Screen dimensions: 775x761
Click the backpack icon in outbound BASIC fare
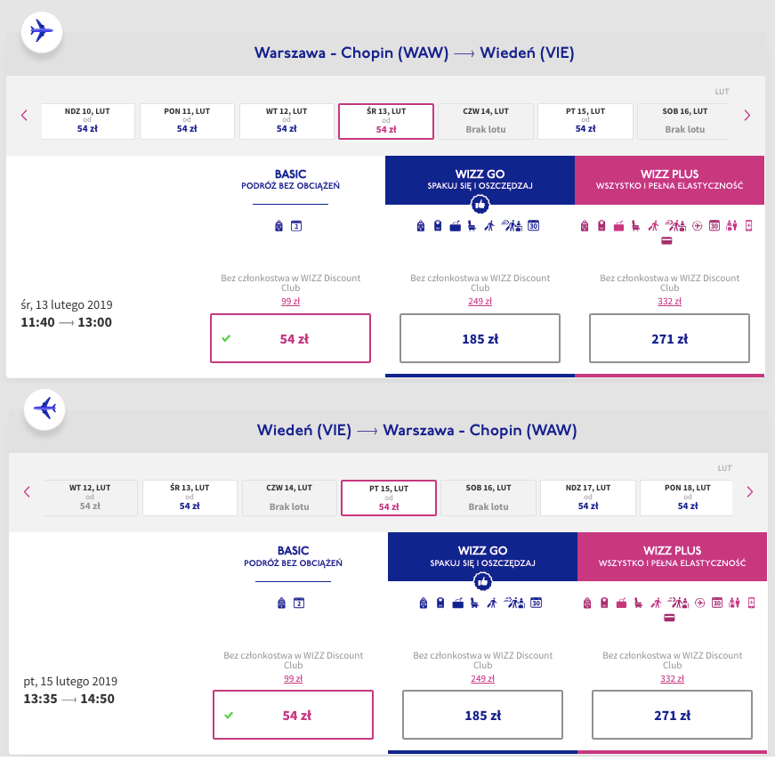pyautogui.click(x=279, y=226)
